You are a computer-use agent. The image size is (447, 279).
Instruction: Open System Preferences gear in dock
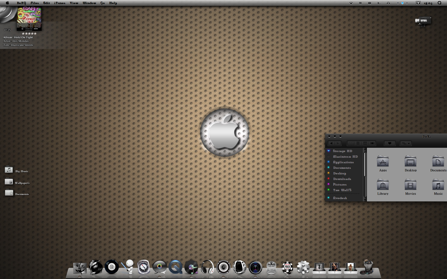[303, 267]
